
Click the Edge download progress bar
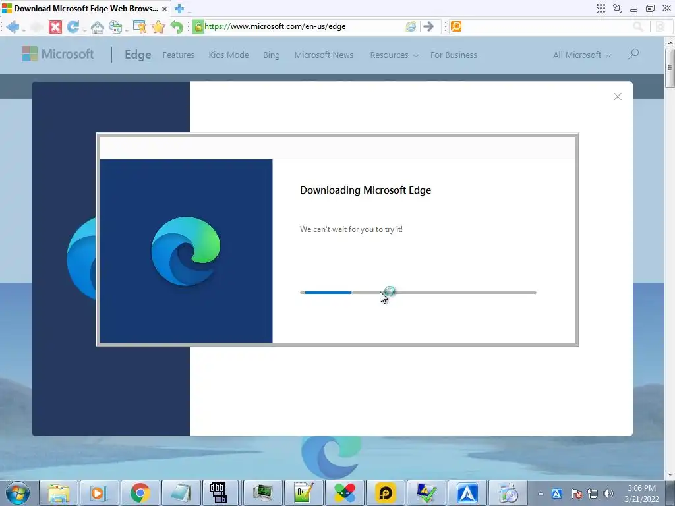[x=418, y=293]
